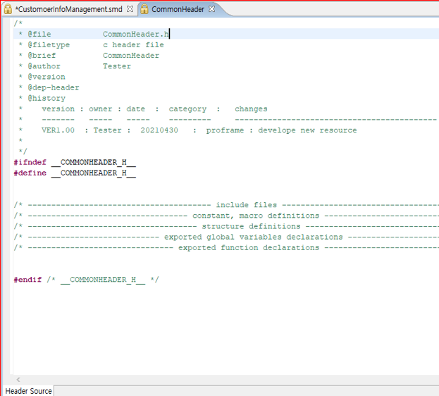Click the 'changes' column heading in history
Image resolution: width=439 pixels, height=396 pixels.
[x=251, y=109]
